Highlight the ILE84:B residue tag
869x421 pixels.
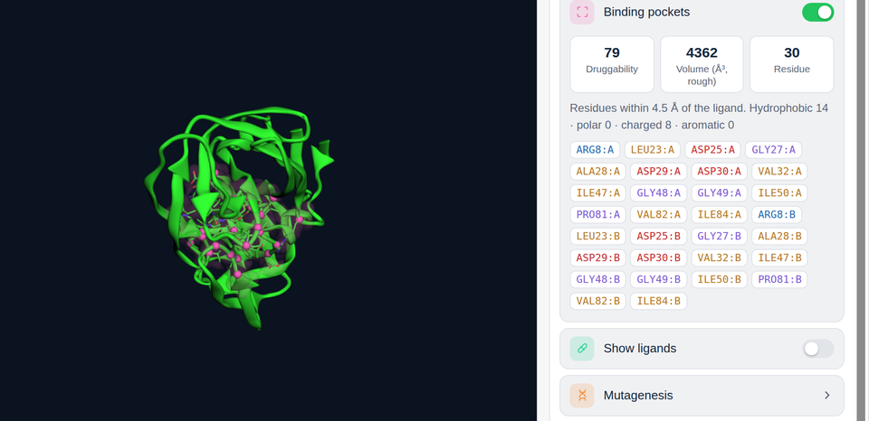pyautogui.click(x=658, y=301)
